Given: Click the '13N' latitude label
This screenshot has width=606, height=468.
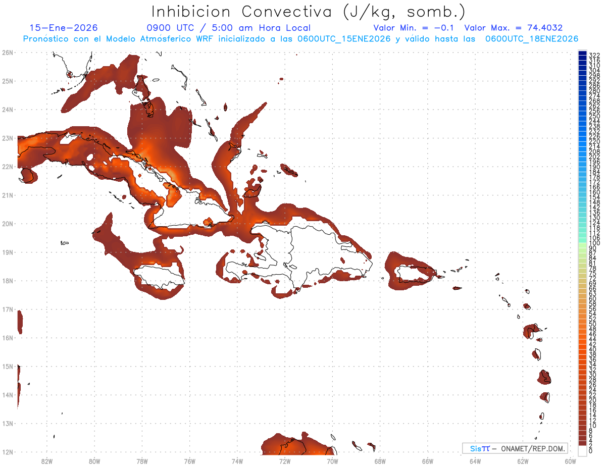Looking at the screenshot, I should pos(8,423).
